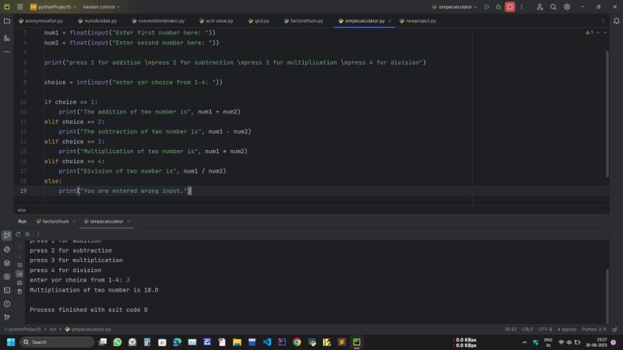This screenshot has width=623, height=350.
Task: Open the Git version control sidebar icon
Action: 7,317
